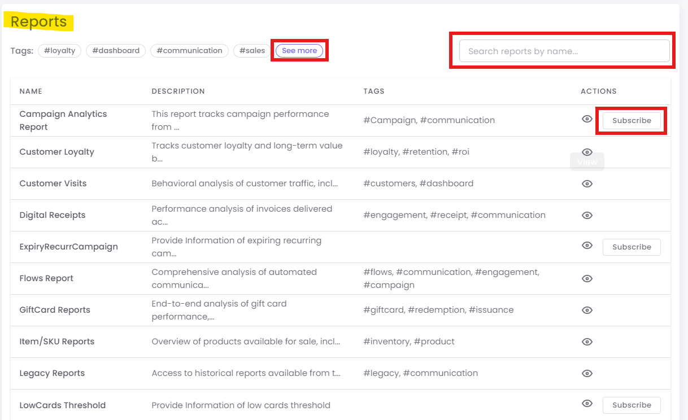Click the eye icon for Campaign Analytics Report

[x=587, y=119]
